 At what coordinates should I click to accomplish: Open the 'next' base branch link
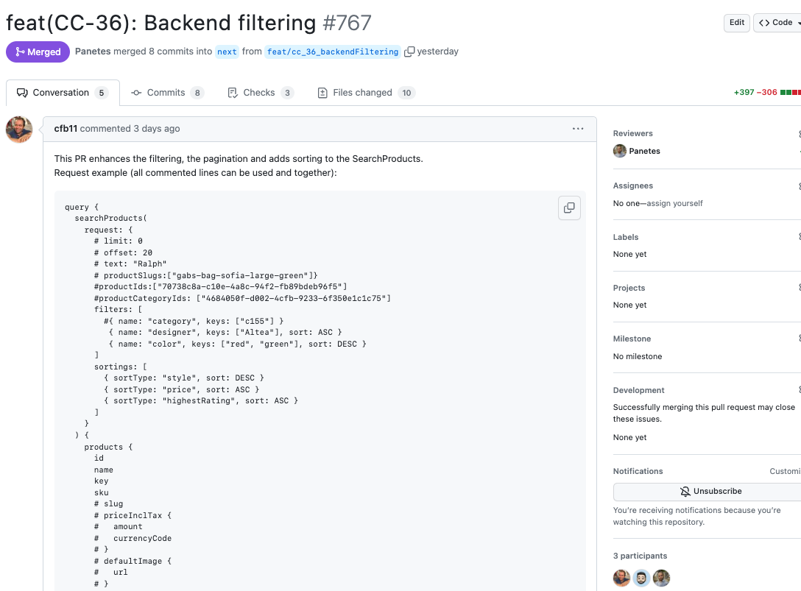tap(227, 52)
